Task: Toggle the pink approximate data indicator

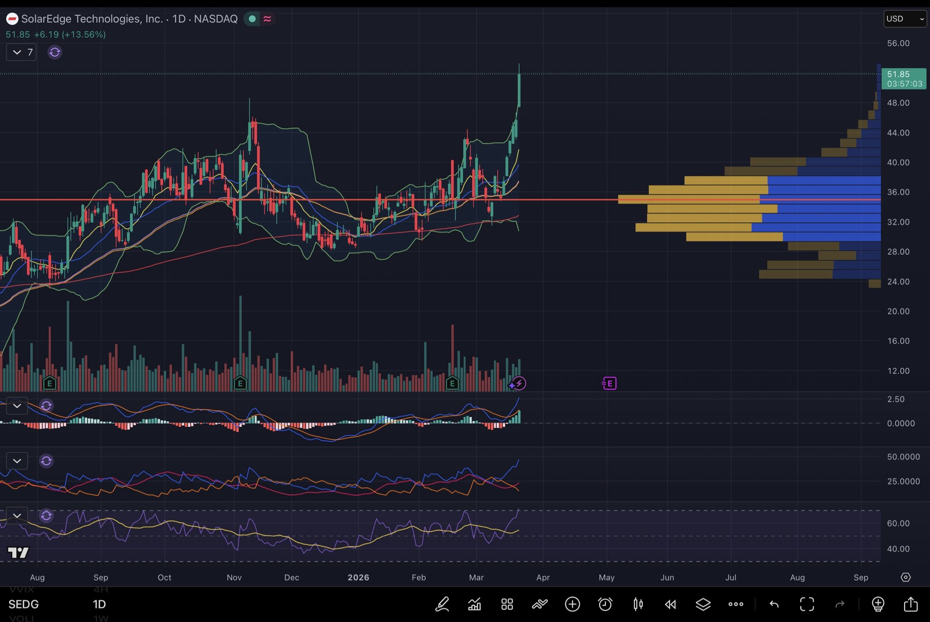Action: (x=267, y=19)
